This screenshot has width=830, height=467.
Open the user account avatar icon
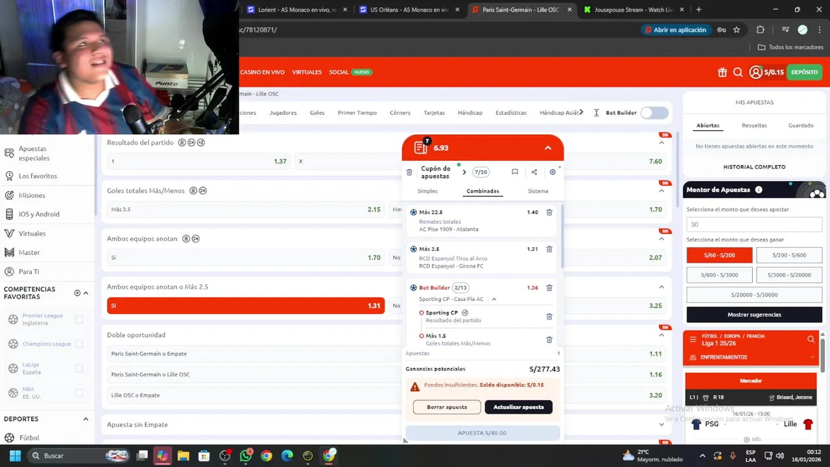point(755,73)
